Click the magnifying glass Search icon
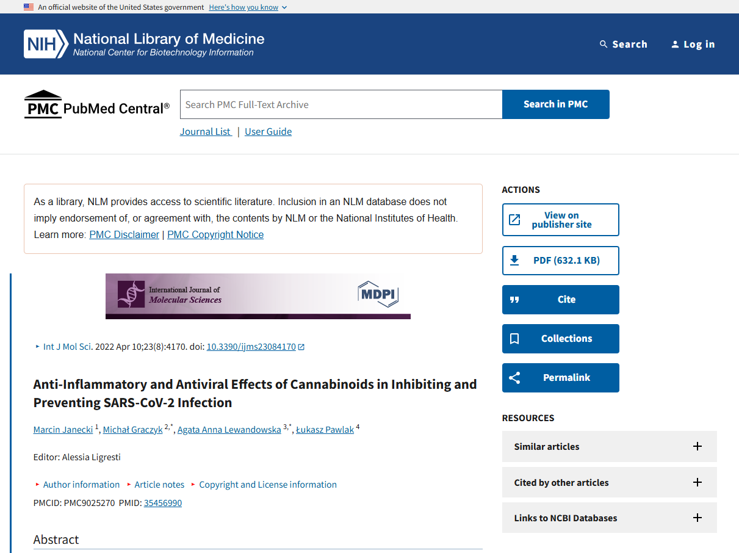This screenshot has width=739, height=553. click(x=604, y=44)
